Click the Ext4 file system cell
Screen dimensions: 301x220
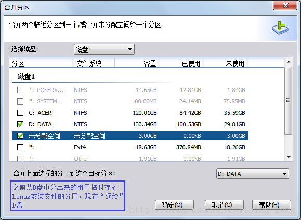[80, 147]
